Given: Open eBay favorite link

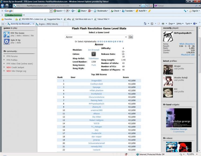Looking at the screenshot, I should click(x=68, y=19).
